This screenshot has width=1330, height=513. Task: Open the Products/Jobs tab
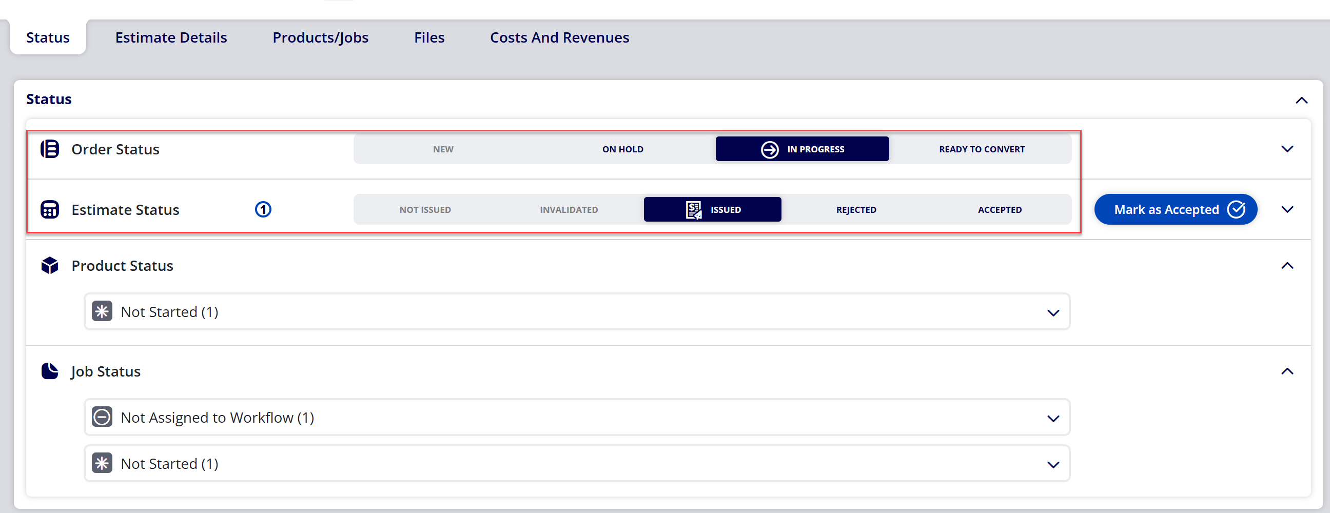pos(320,37)
